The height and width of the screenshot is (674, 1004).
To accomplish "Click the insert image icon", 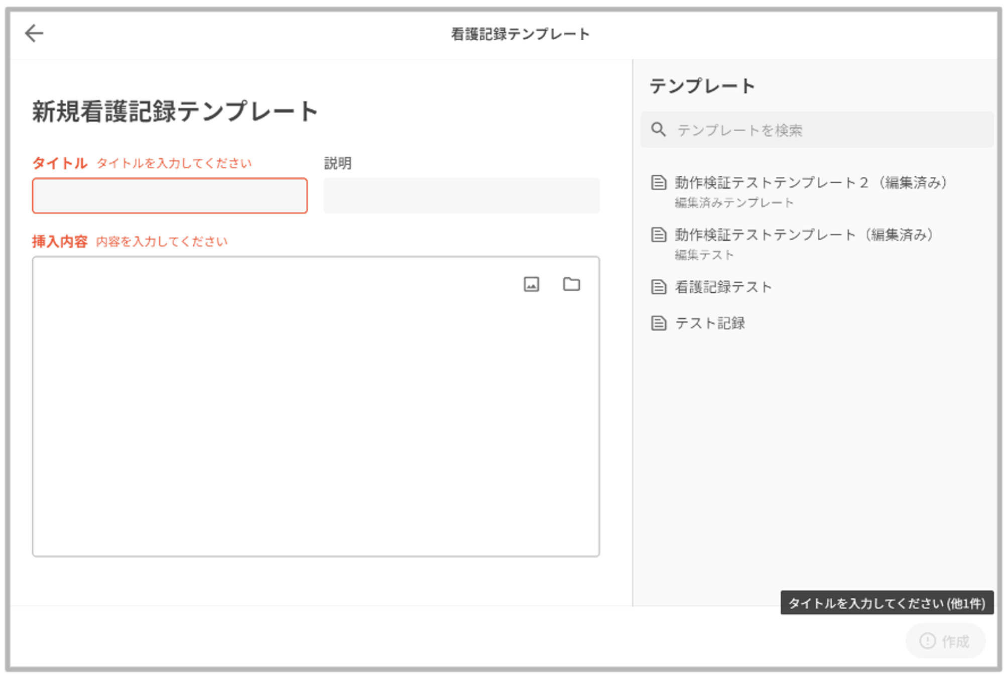I will [x=531, y=284].
